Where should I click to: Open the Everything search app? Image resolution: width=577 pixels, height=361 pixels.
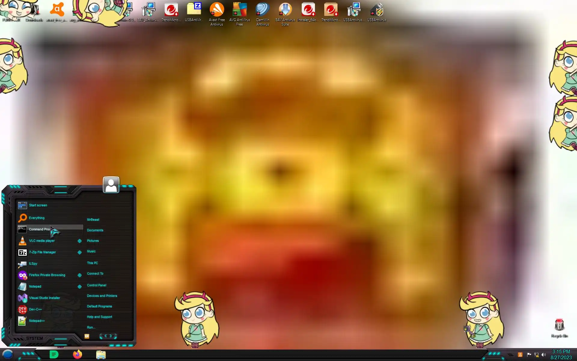[x=36, y=218]
